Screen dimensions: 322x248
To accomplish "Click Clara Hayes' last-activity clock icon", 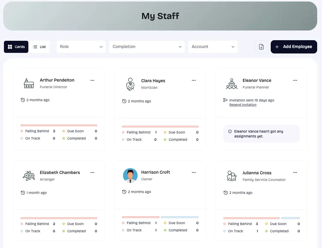I will (124, 101).
